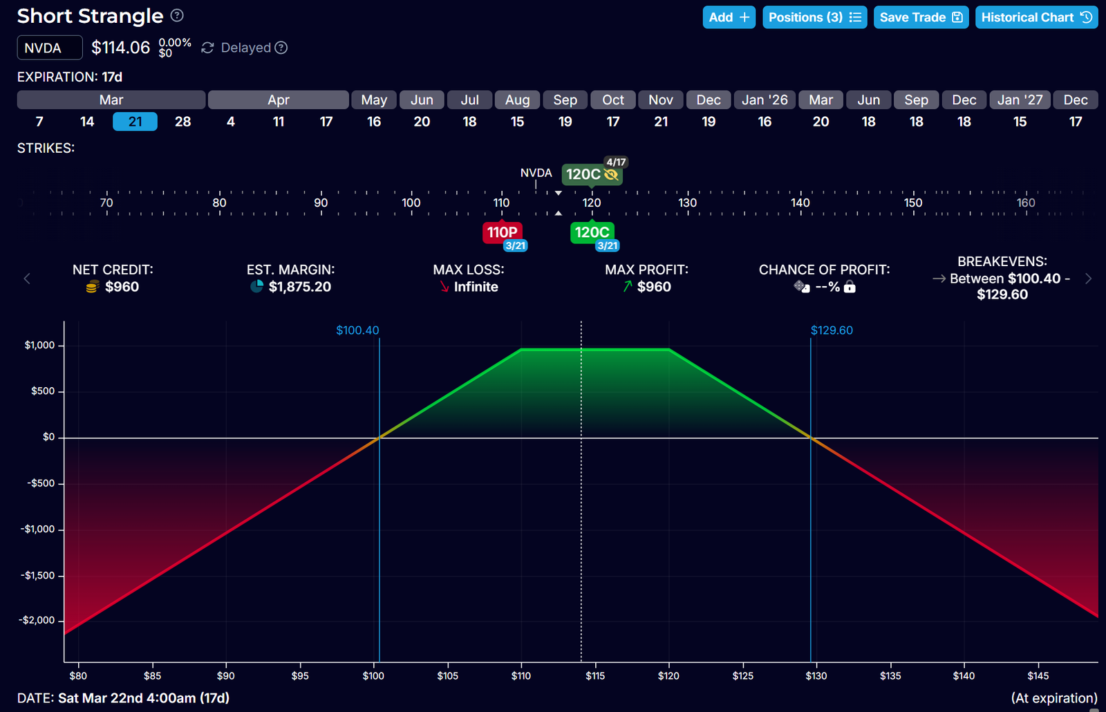Show next stats with right chevron
1106x712 pixels.
coord(1088,279)
